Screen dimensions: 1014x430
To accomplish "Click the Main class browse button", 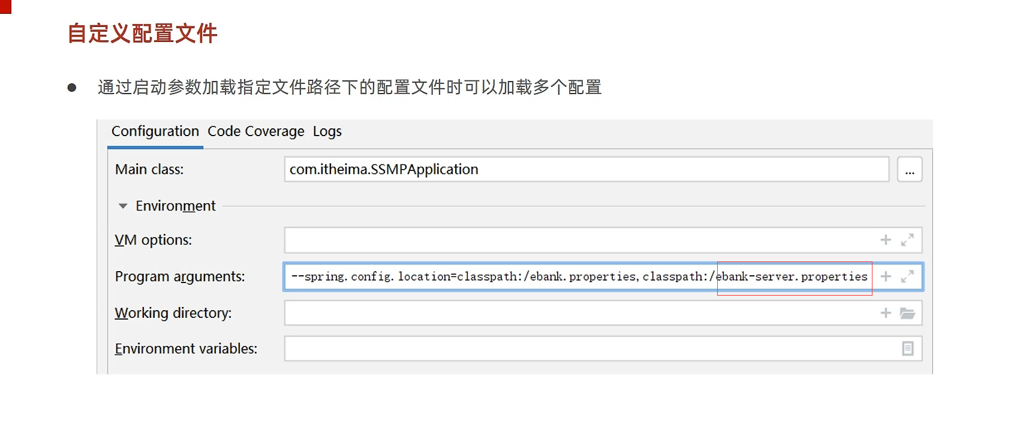I will (x=910, y=170).
